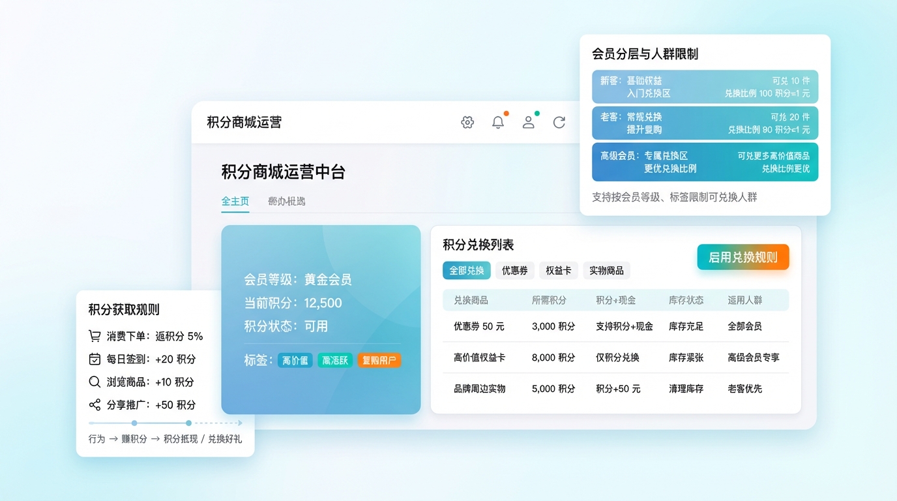Switch to the second tab beside 全主页

(x=286, y=201)
